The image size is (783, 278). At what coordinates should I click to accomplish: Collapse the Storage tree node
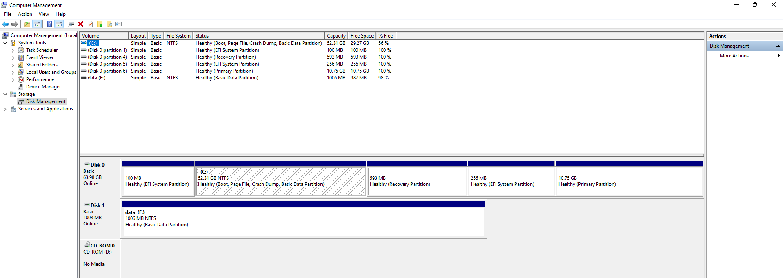click(x=5, y=94)
